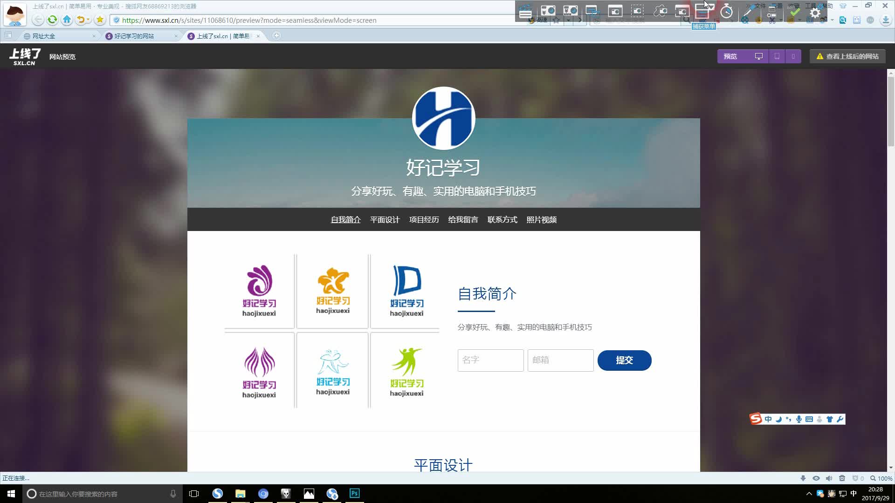Click the scrollbar down arrow
Screen dimensions: 895x503
pyautogui.click(x=891, y=468)
